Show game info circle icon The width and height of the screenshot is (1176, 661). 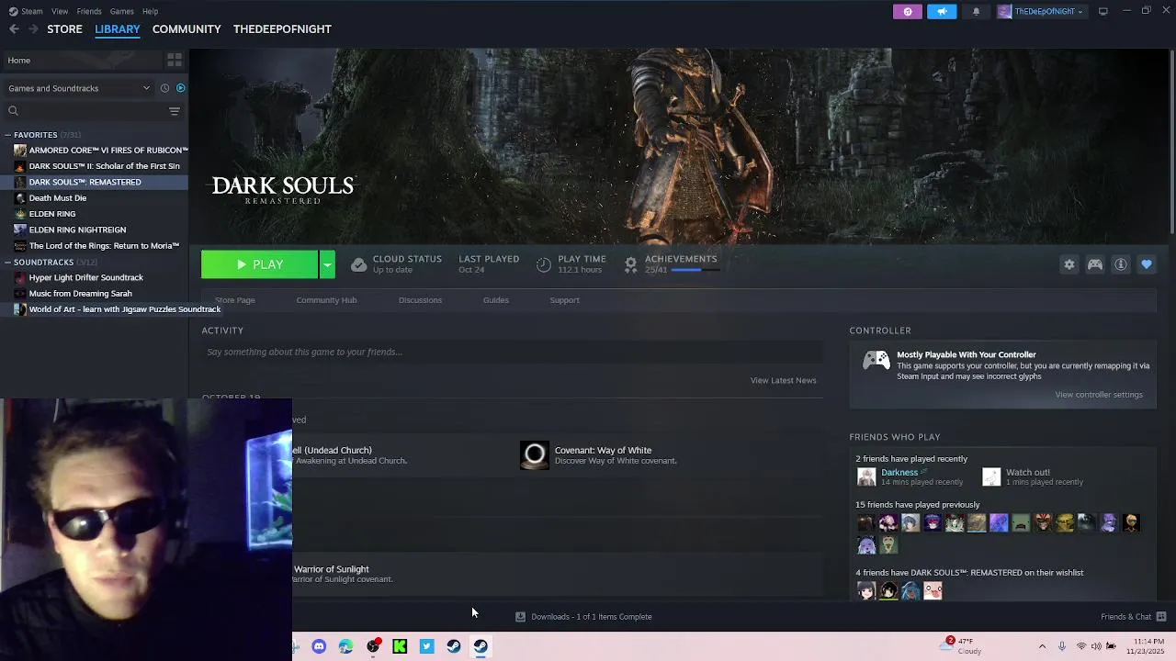coord(1121,264)
